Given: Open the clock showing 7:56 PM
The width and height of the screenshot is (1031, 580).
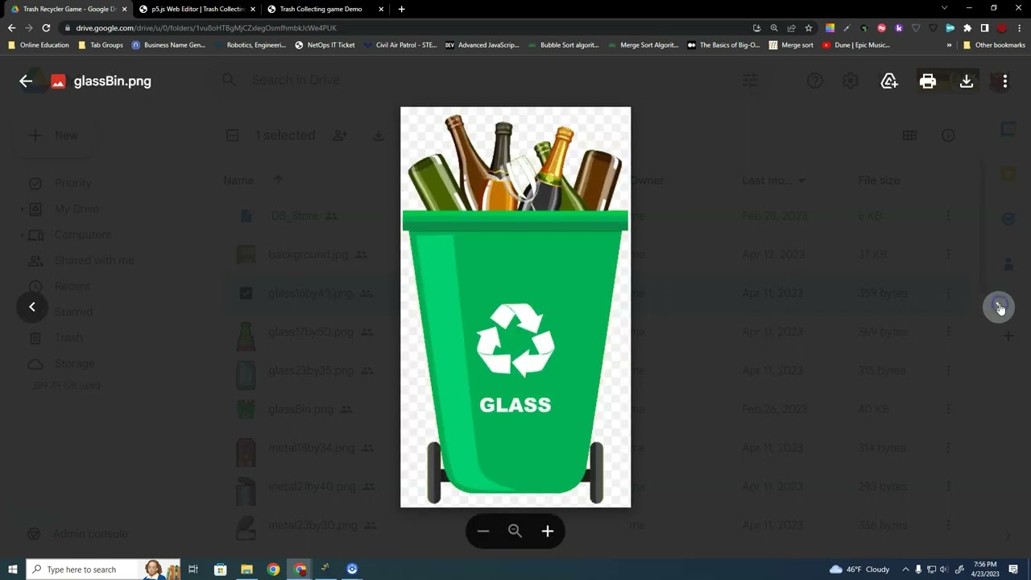Looking at the screenshot, I should [x=984, y=570].
